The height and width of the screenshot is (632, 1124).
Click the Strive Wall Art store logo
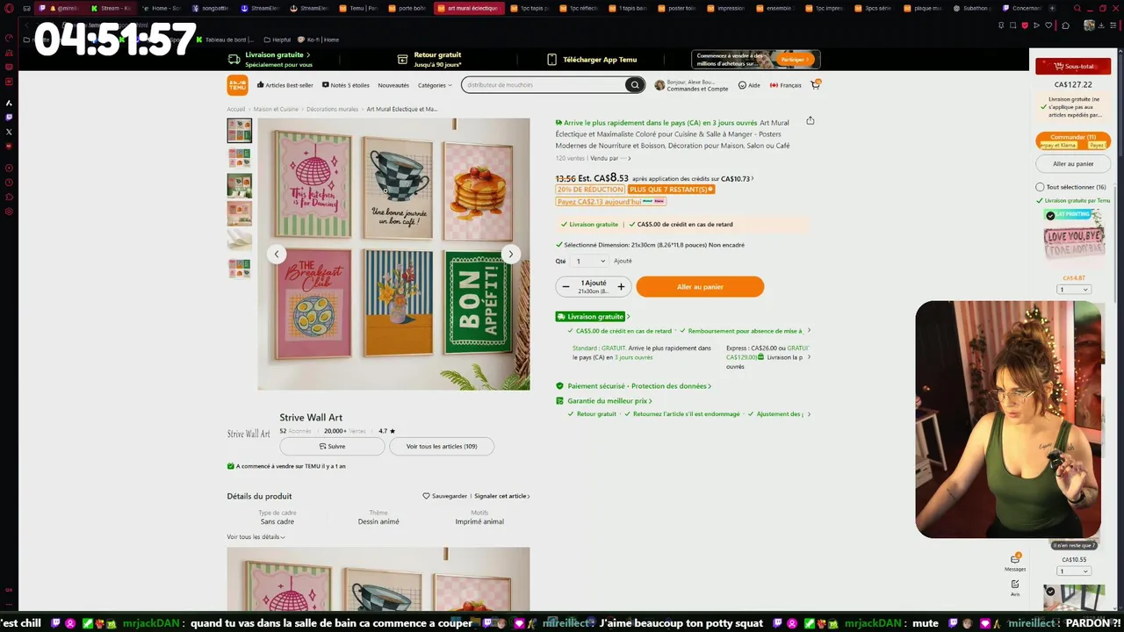tap(249, 434)
